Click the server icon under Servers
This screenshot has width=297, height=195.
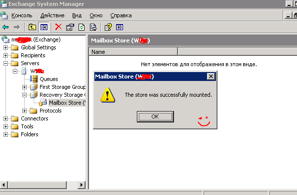click(24, 71)
